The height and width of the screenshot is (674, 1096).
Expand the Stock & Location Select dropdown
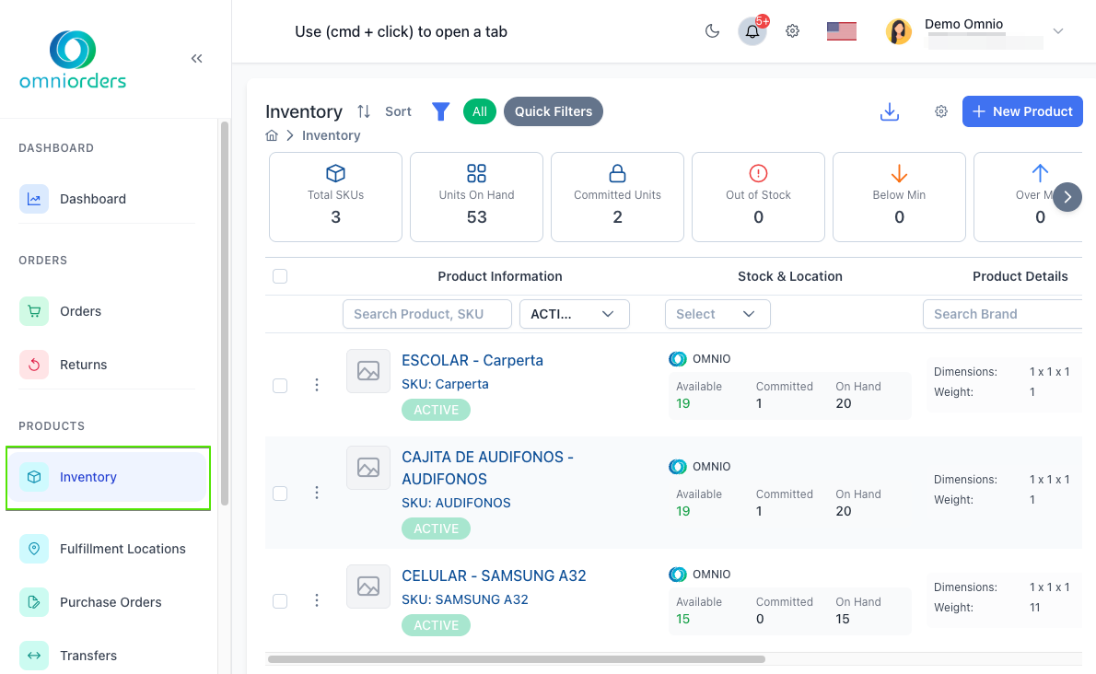(717, 314)
